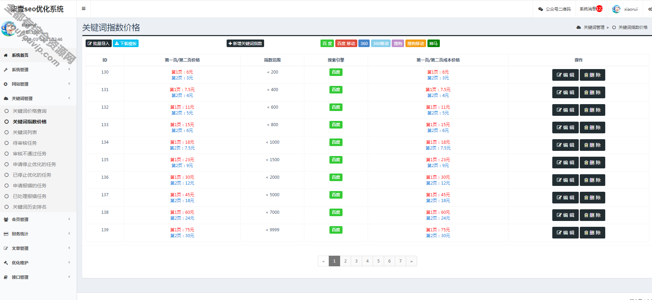Go to pagination page 2
This screenshot has width=652, height=300.
345,261
